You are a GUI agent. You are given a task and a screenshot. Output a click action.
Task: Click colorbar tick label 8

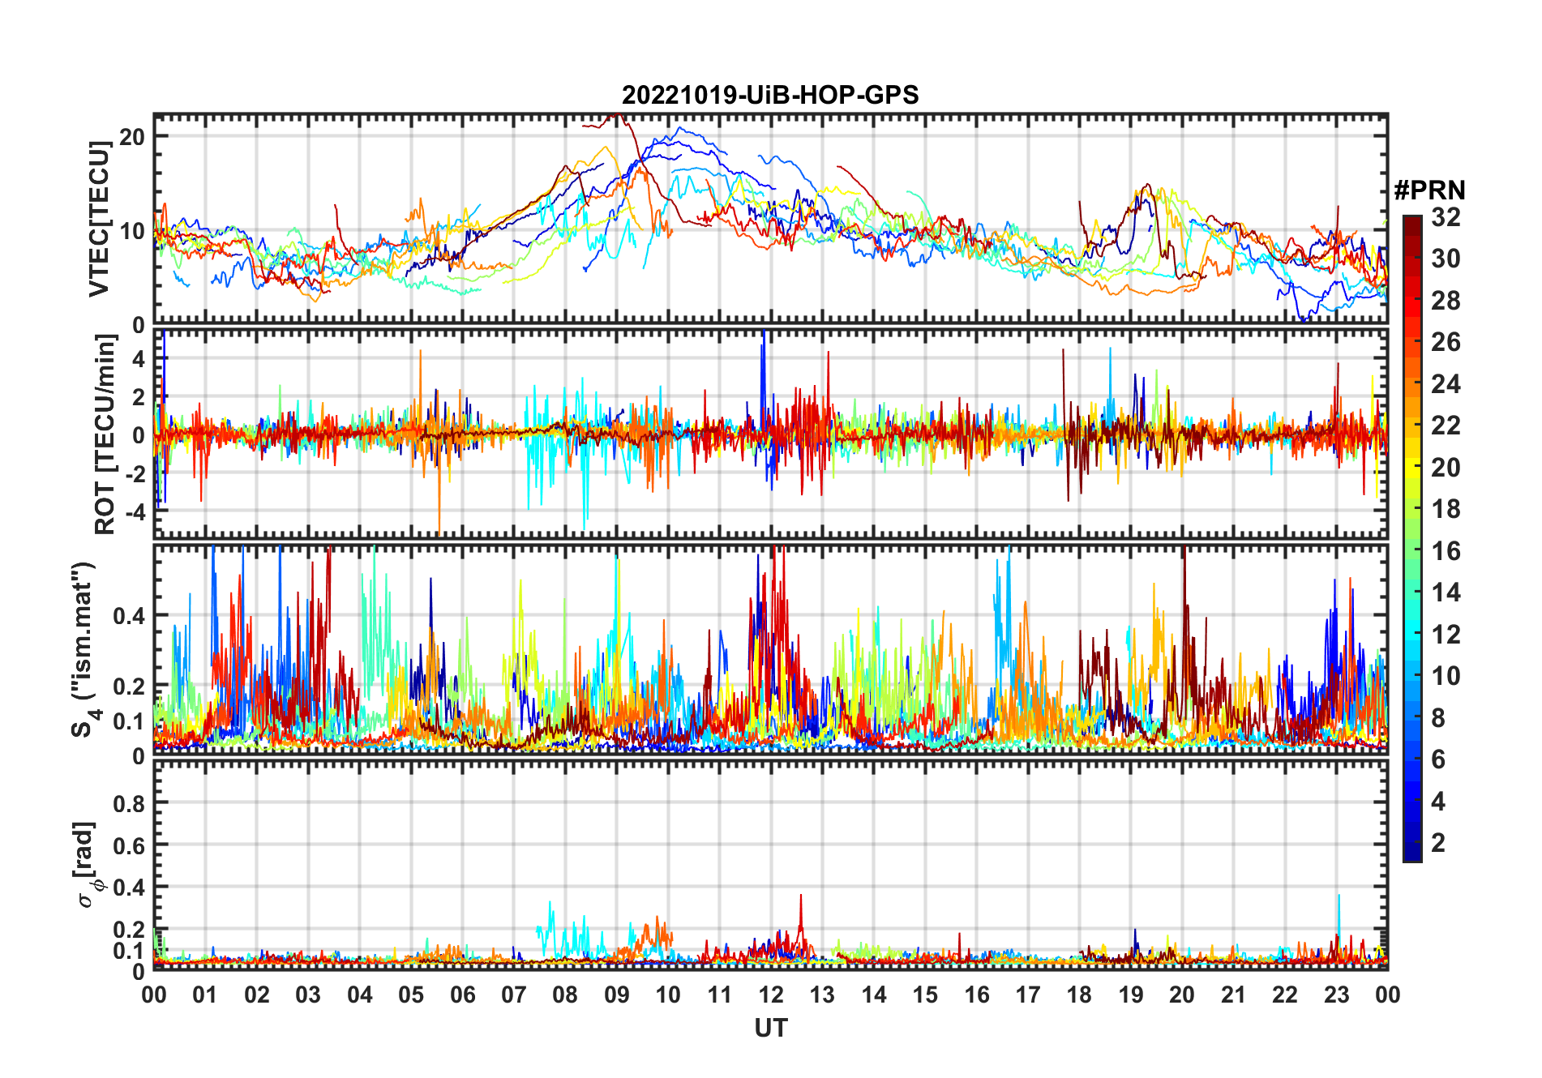tap(1439, 718)
